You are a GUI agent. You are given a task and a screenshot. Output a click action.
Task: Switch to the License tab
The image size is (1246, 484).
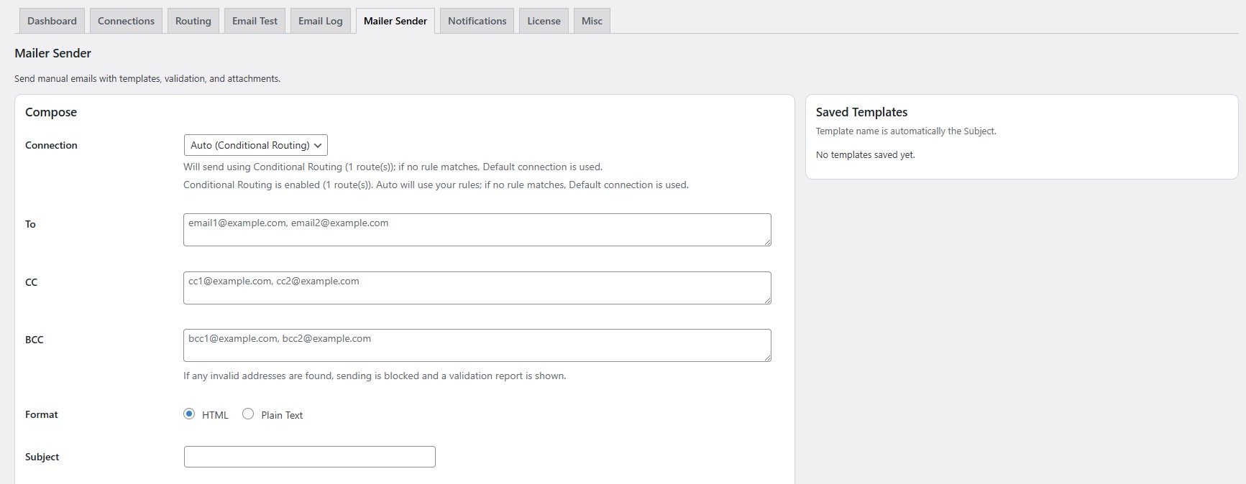pos(544,21)
